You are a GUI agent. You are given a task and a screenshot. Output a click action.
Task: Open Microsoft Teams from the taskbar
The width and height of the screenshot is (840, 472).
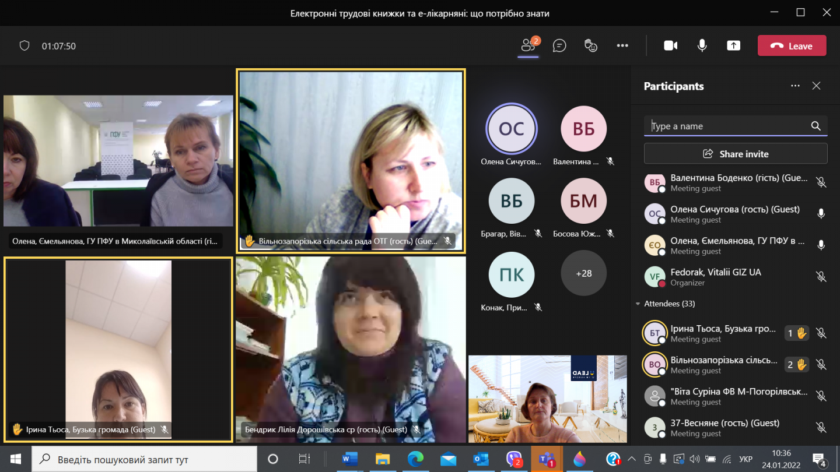547,459
